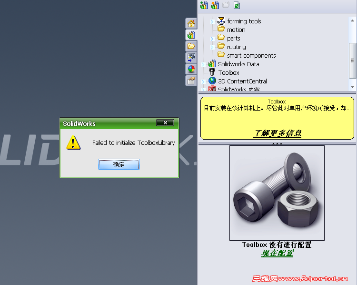This screenshot has height=285, width=357.
Task: Click the panel splitter collapse arrows
Action: point(277,143)
